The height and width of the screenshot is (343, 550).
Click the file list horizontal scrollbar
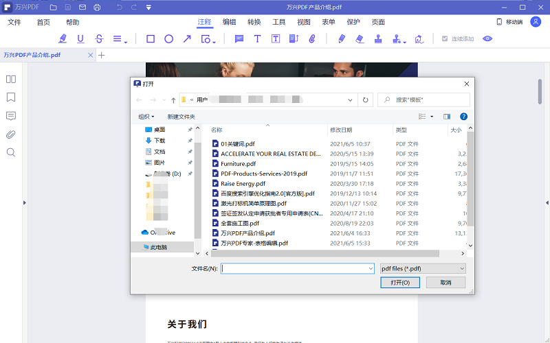pos(324,253)
